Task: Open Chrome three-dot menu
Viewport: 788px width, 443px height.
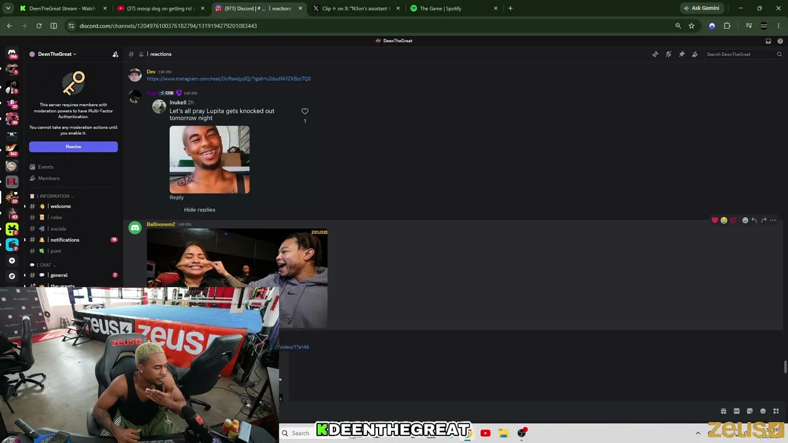Action: click(x=779, y=26)
